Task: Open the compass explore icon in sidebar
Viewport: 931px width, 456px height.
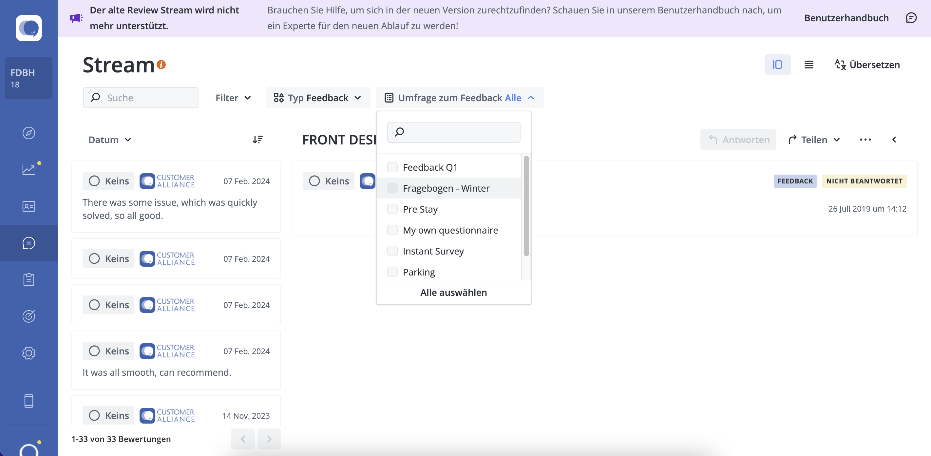Action: [x=28, y=133]
